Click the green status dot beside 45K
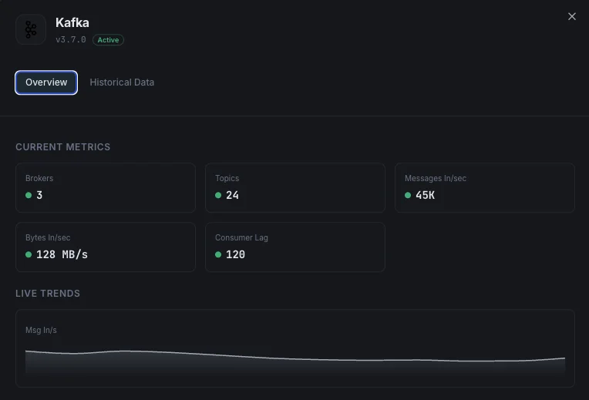The height and width of the screenshot is (400, 589). coord(408,195)
